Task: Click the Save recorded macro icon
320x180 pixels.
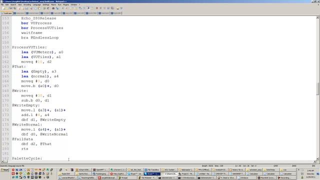Action: tap(112, 8)
